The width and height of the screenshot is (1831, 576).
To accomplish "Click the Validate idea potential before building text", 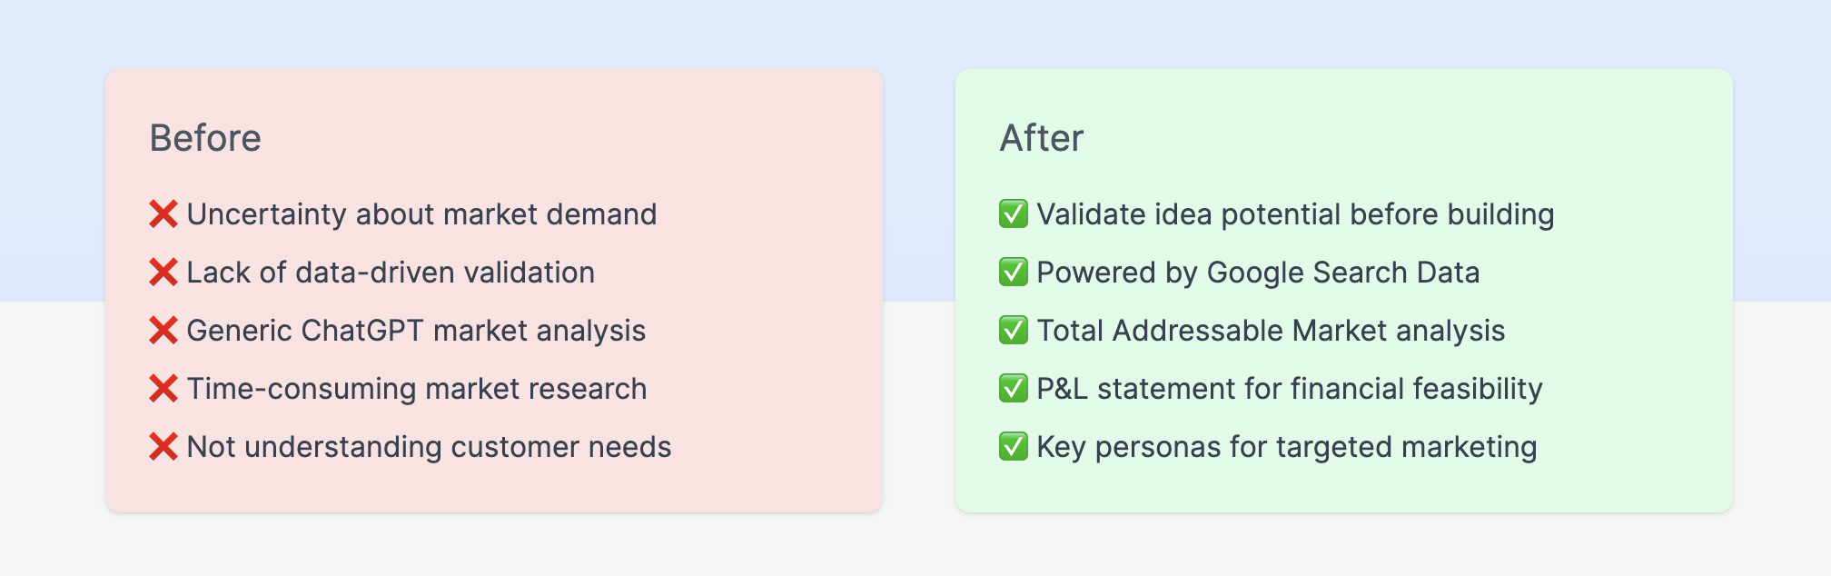I will coord(1295,214).
